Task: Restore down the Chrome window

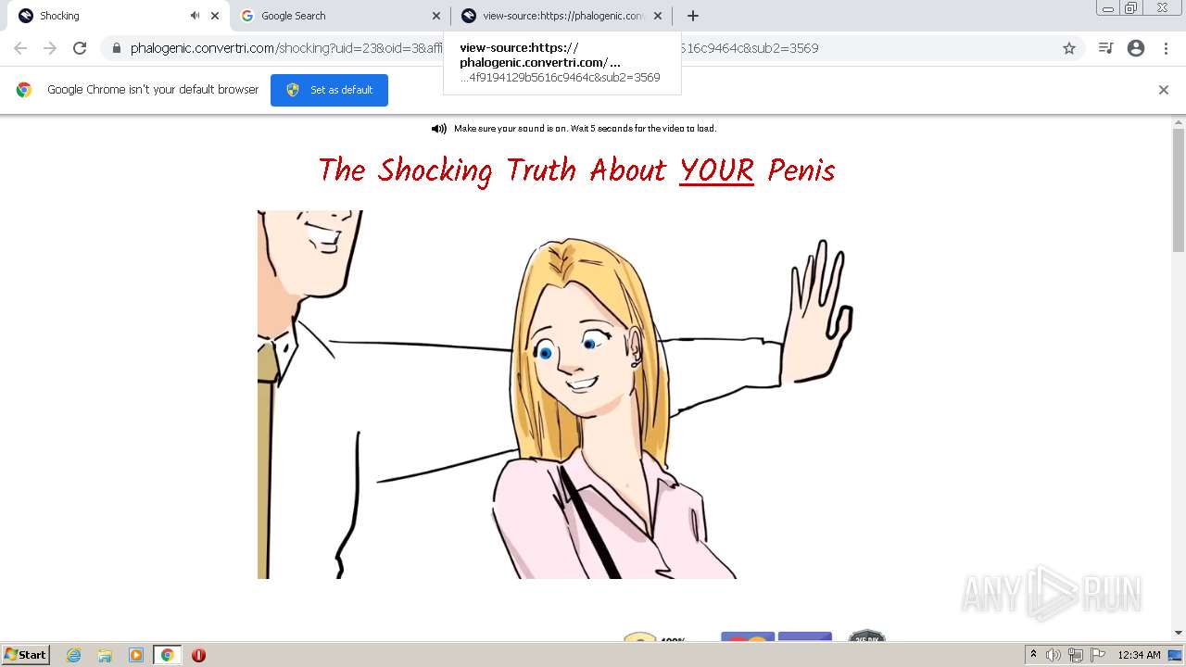Action: click(x=1131, y=8)
